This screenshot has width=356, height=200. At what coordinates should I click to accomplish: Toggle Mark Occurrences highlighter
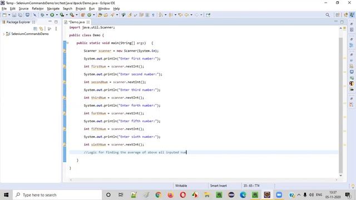[x=130, y=15]
